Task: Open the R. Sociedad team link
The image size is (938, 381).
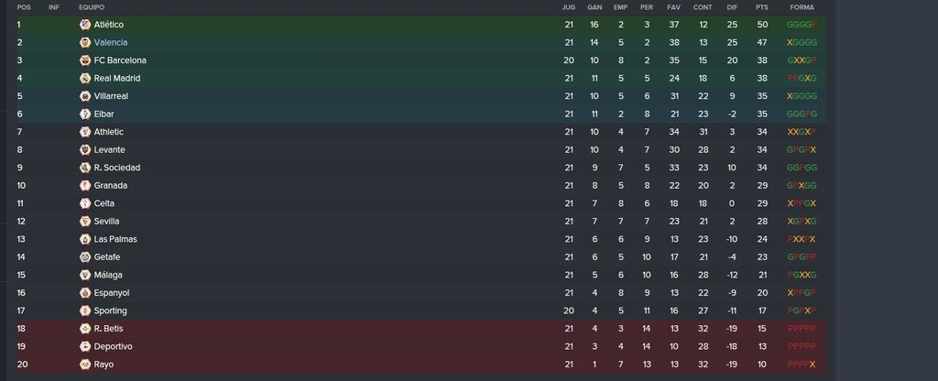Action: pyautogui.click(x=117, y=168)
